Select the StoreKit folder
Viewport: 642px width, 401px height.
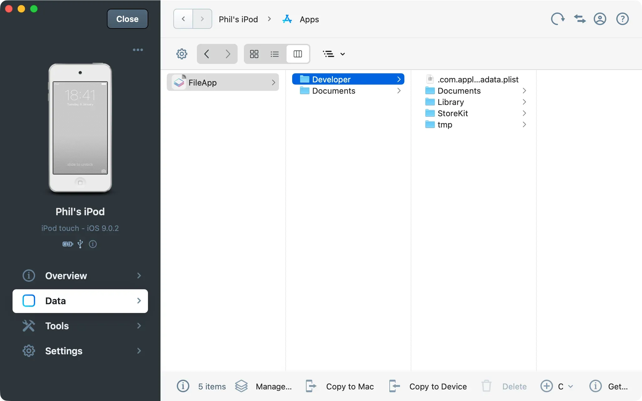[453, 113]
